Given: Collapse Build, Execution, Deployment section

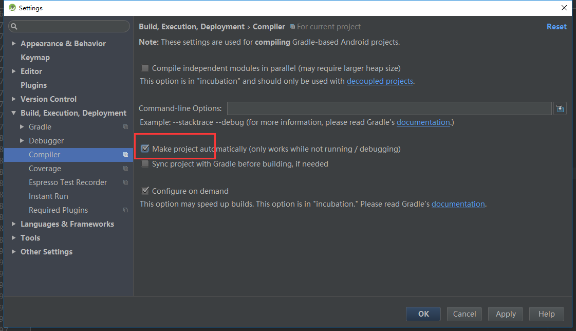Looking at the screenshot, I should click(x=13, y=113).
